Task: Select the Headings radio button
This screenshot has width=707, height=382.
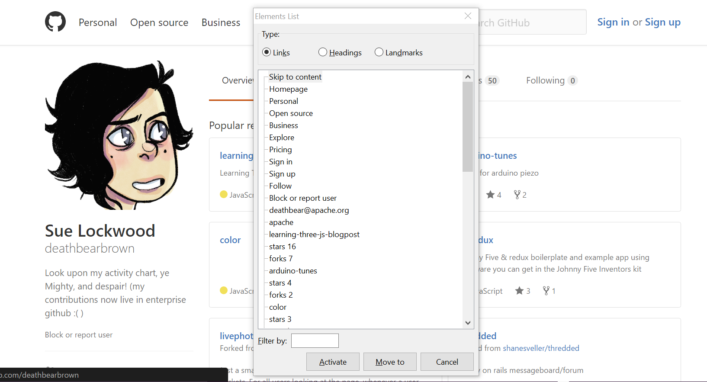Action: tap(323, 52)
